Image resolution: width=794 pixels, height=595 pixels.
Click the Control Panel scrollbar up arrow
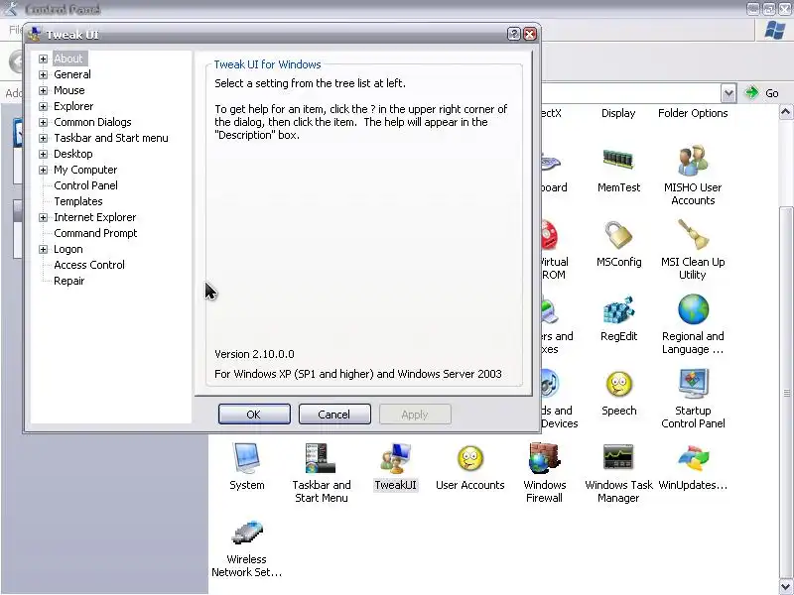[x=786, y=112]
